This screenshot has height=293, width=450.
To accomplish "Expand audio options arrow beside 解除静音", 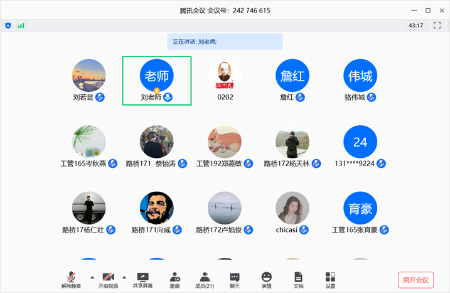I will tap(92, 277).
